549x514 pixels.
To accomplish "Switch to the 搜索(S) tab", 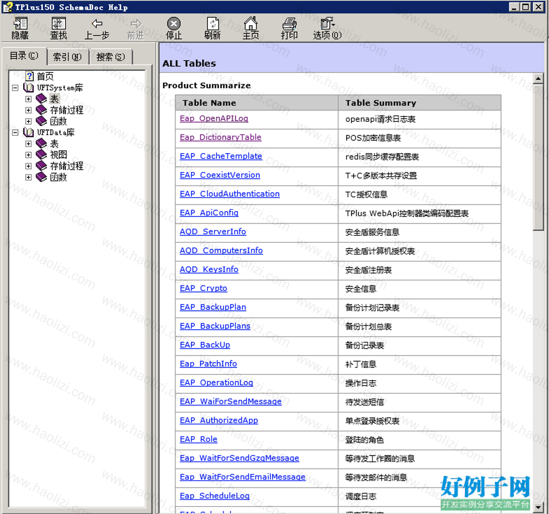I will pos(110,57).
